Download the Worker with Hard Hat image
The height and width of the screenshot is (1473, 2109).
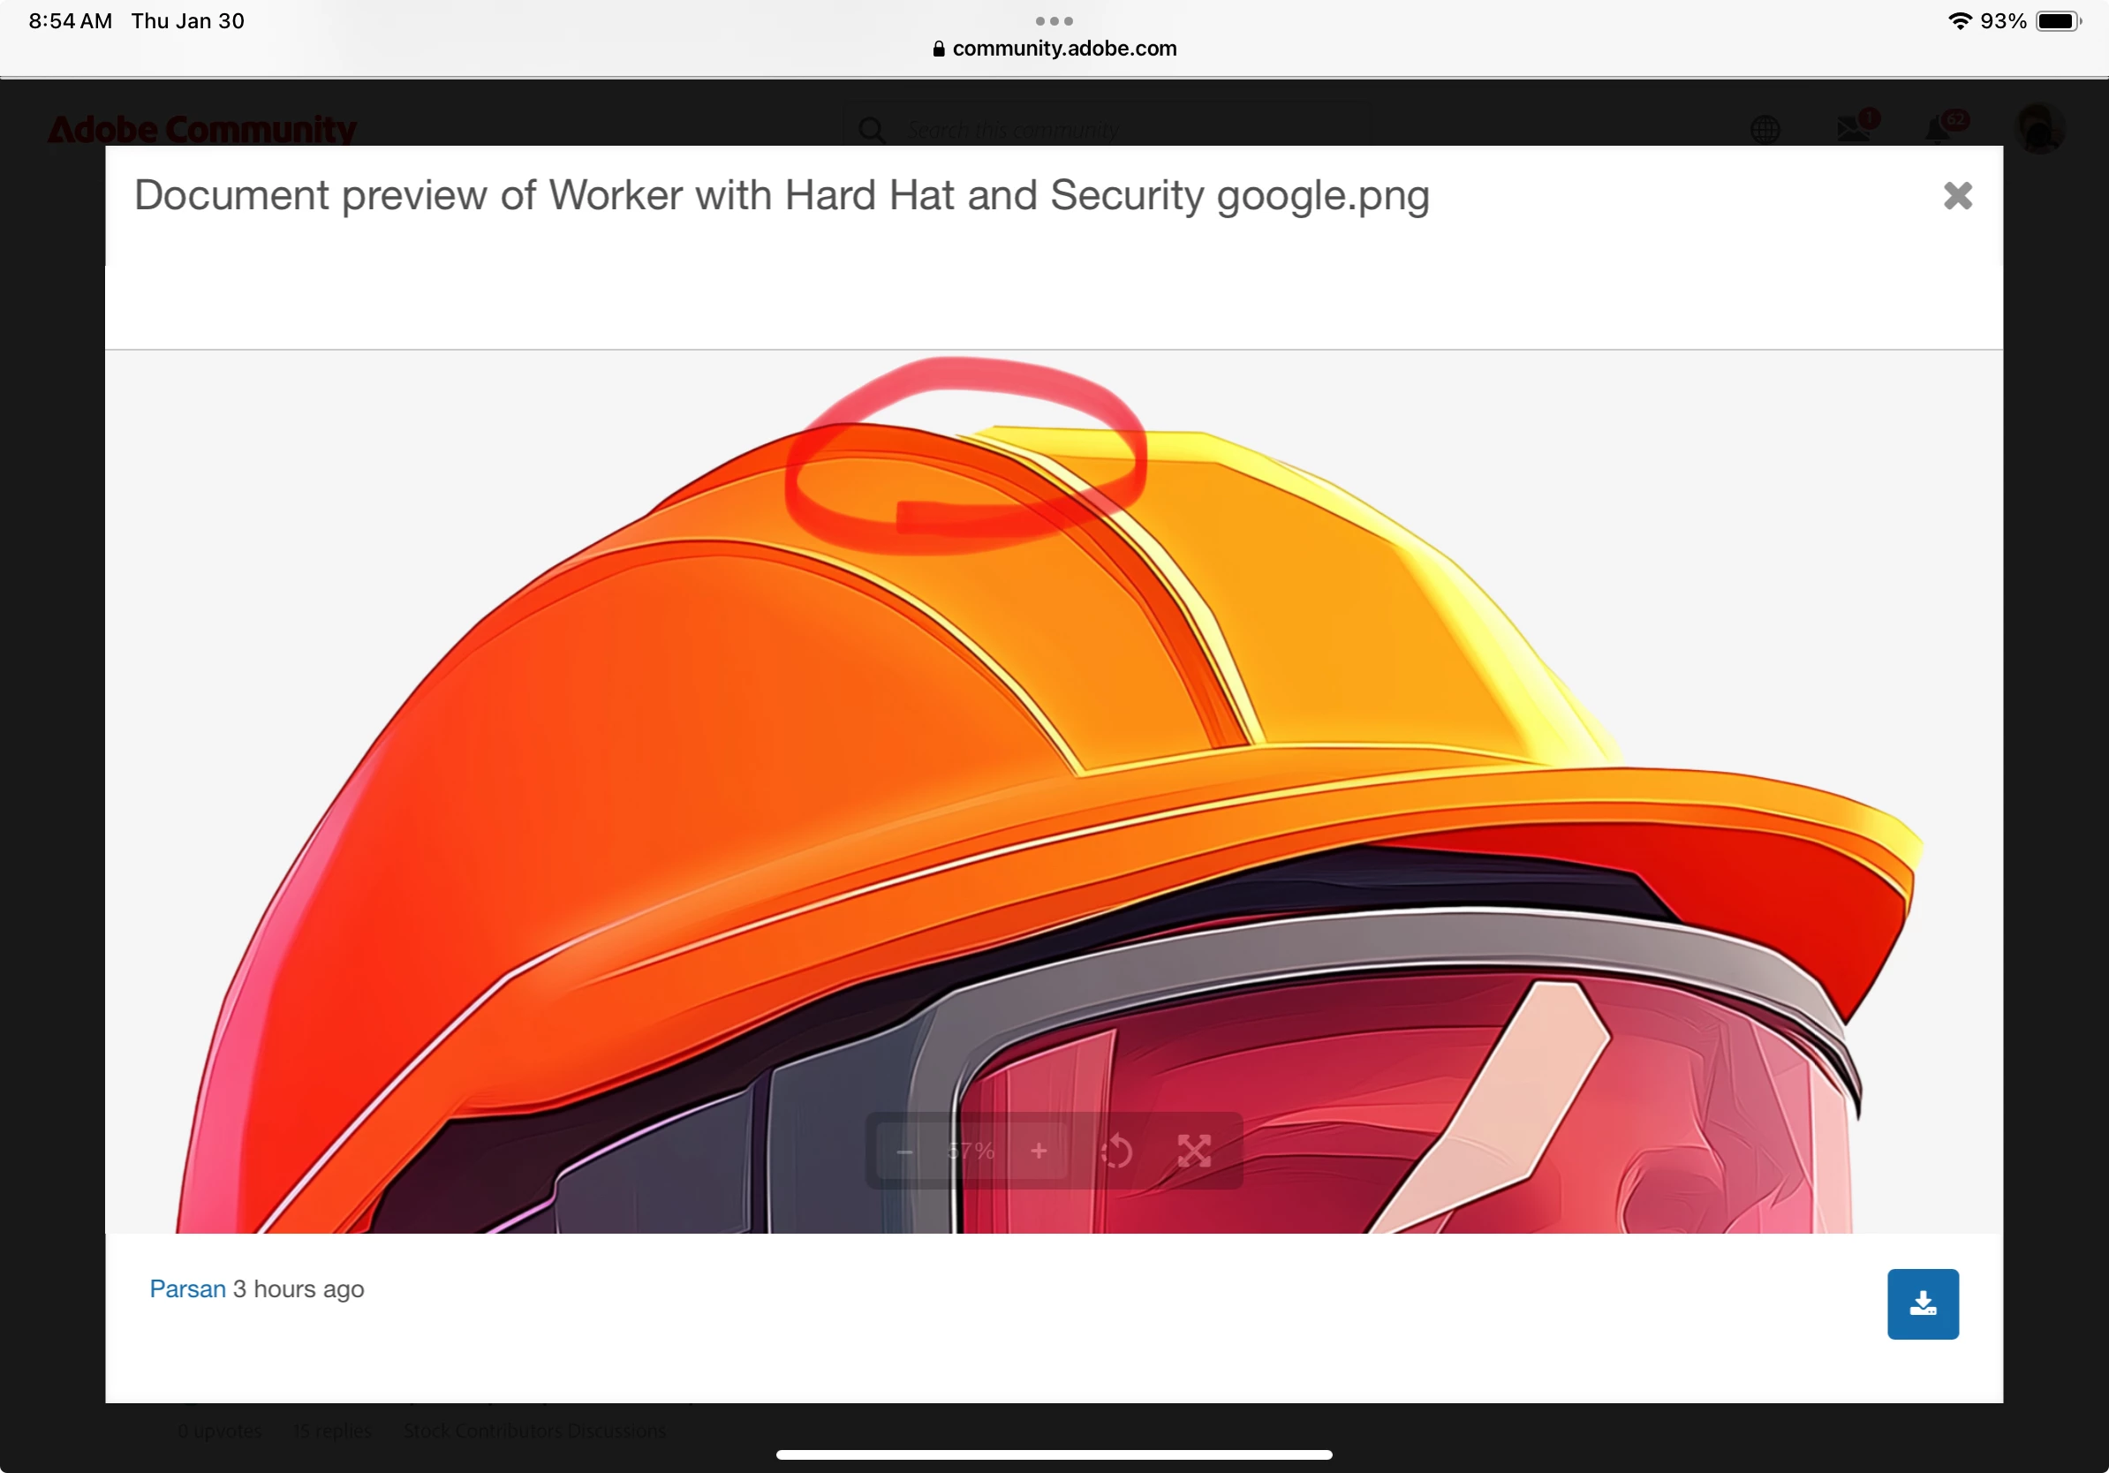click(x=1923, y=1304)
